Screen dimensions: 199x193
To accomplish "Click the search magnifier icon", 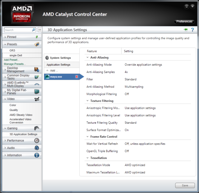I will [x=34, y=30].
